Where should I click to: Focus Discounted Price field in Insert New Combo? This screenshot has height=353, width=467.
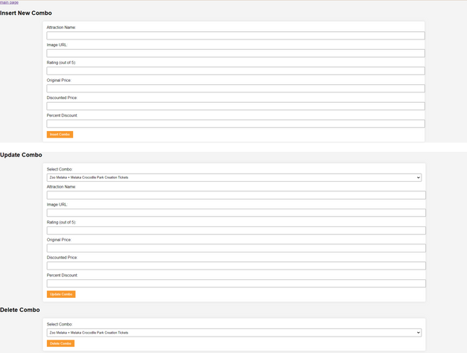235,106
